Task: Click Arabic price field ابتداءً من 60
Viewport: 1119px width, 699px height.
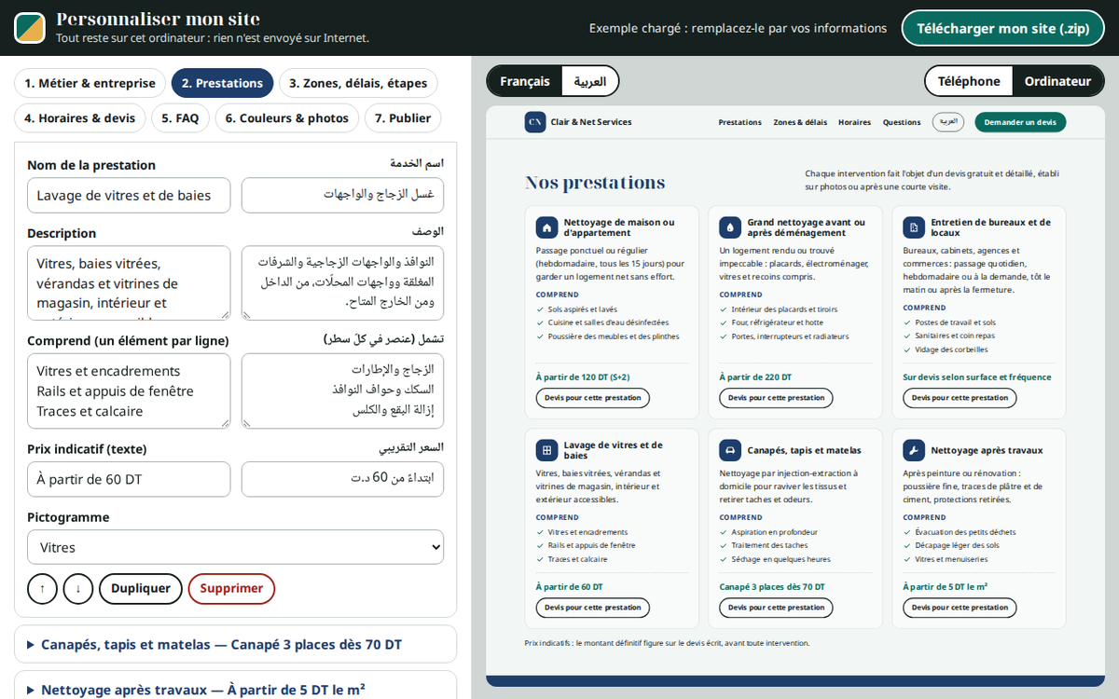Action: (342, 479)
